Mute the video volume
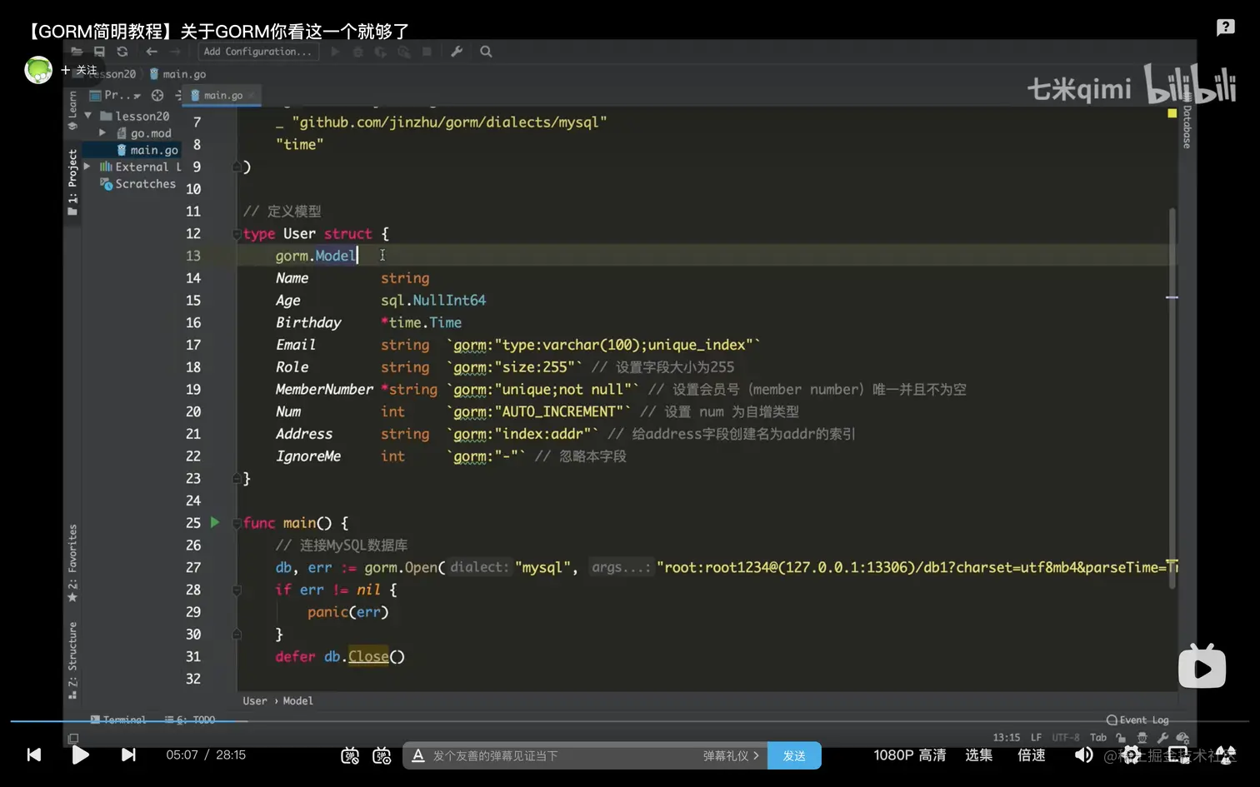 pyautogui.click(x=1083, y=755)
